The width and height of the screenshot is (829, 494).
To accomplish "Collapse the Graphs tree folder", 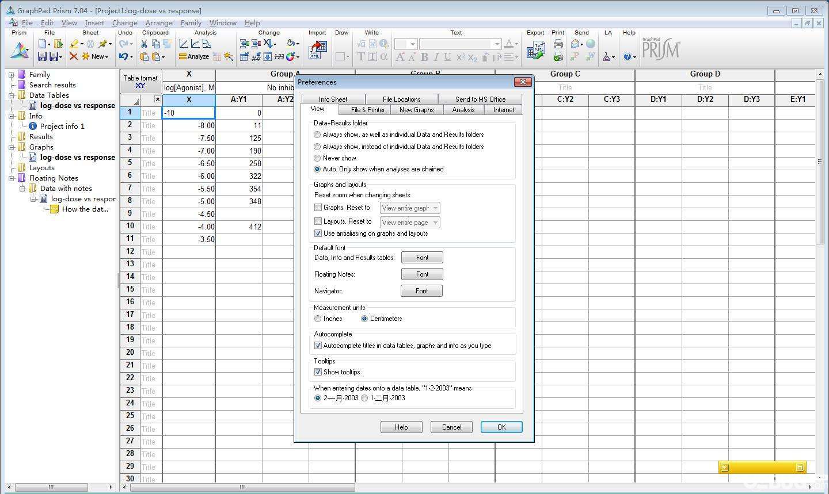I will pyautogui.click(x=11, y=147).
